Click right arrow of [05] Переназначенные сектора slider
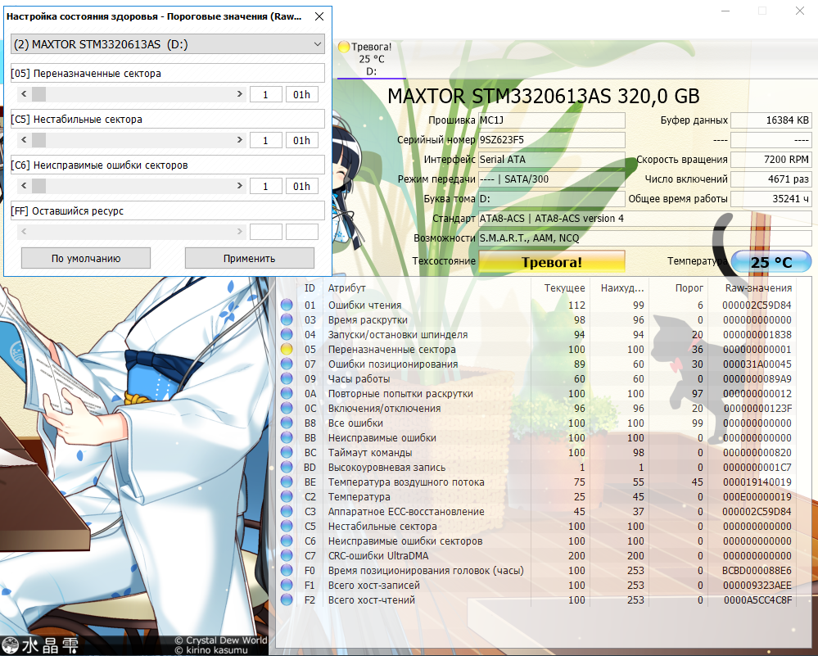Viewport: 818px width, 656px height. [239, 94]
